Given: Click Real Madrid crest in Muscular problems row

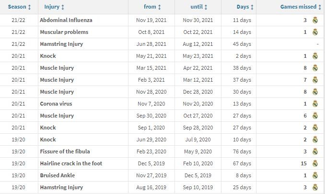Looking at the screenshot, I should [x=315, y=32].
